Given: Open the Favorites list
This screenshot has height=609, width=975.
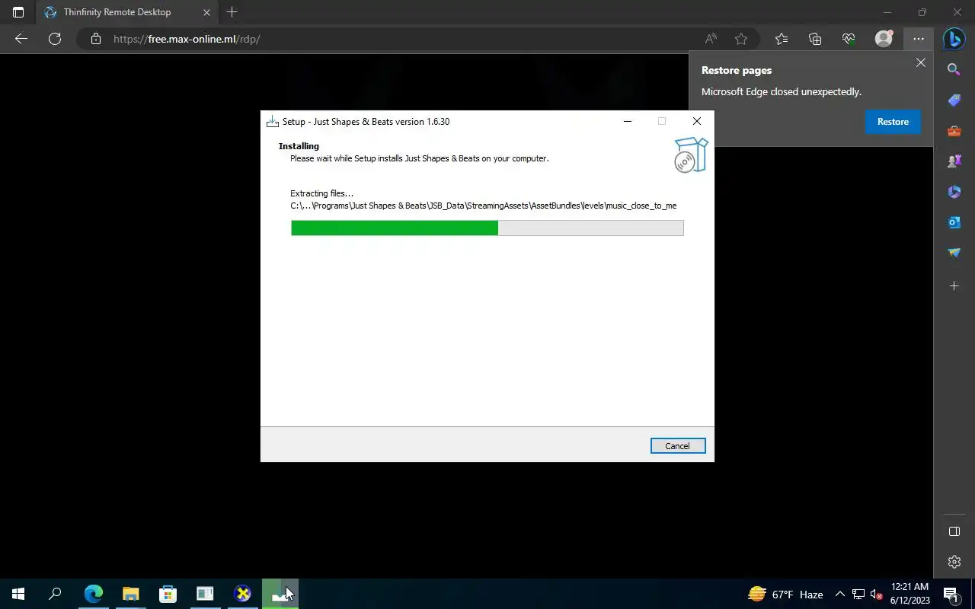Looking at the screenshot, I should (782, 39).
